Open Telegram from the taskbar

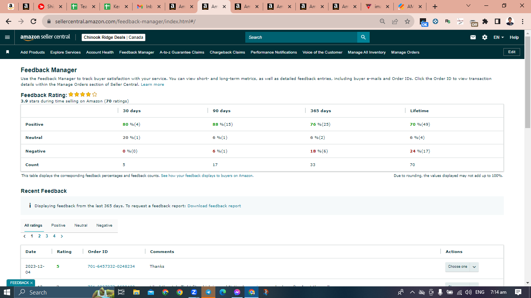[x=208, y=292]
